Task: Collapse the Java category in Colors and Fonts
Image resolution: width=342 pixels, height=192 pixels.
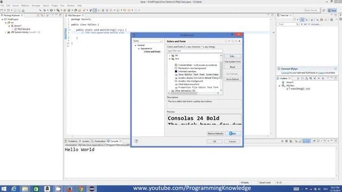Action: [x=169, y=59]
